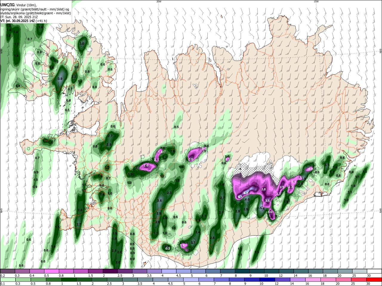Screen dimensions: 382x286
Task: Click the "20W" longitude label
Action: [159, 1]
